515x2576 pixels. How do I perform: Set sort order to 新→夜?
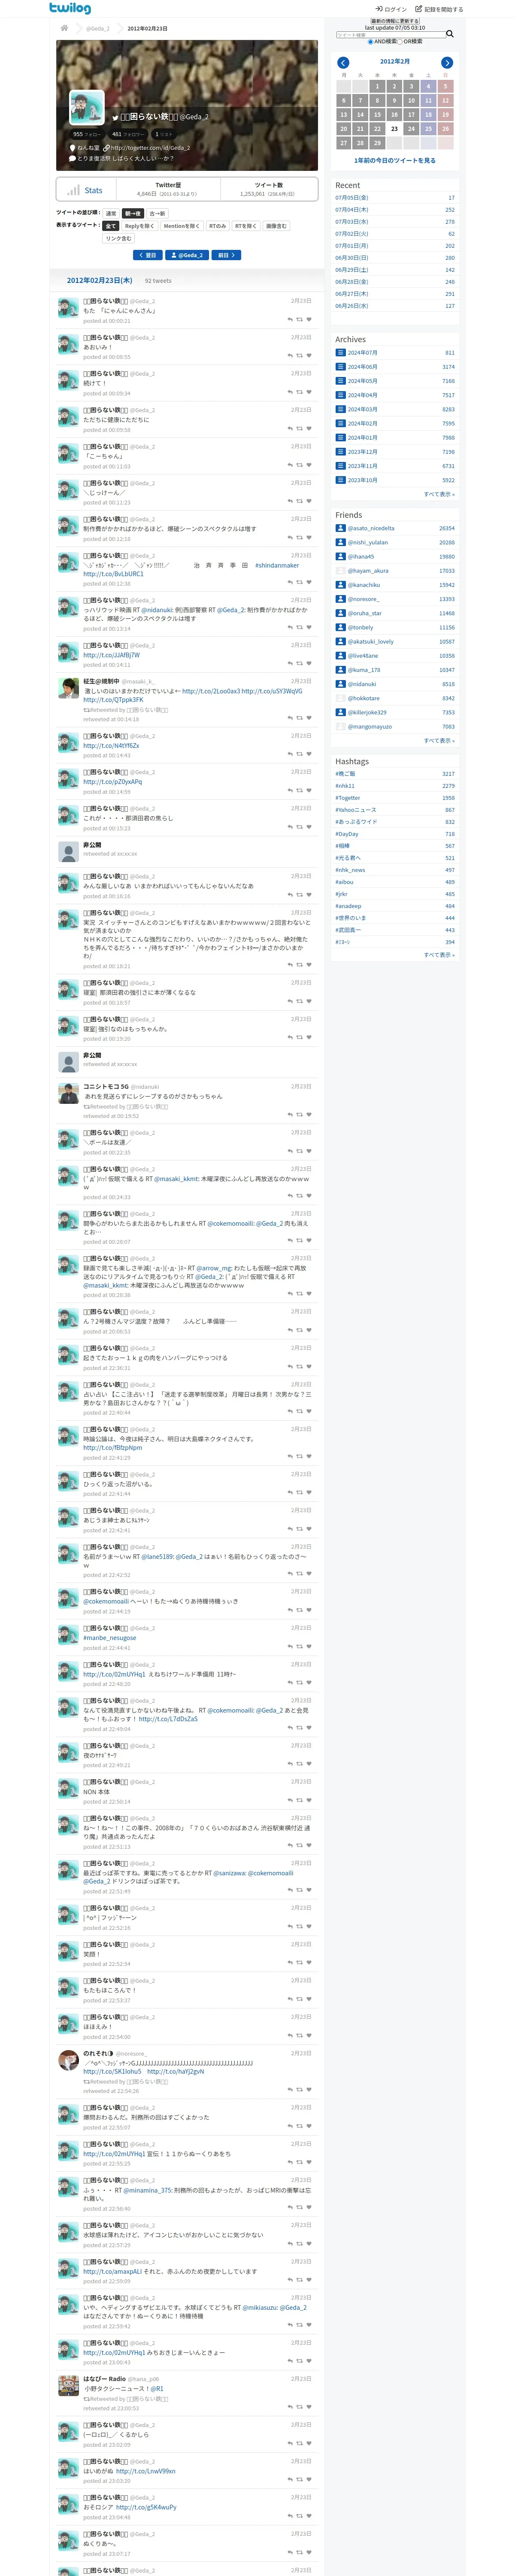[133, 213]
